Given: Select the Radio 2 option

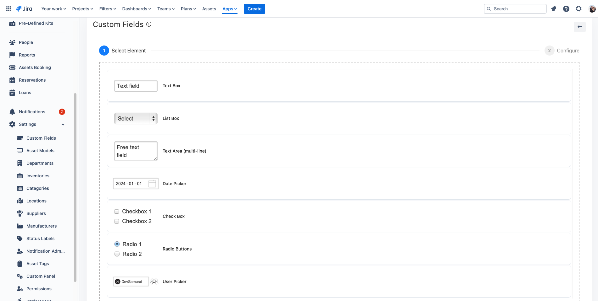Looking at the screenshot, I should click(117, 254).
